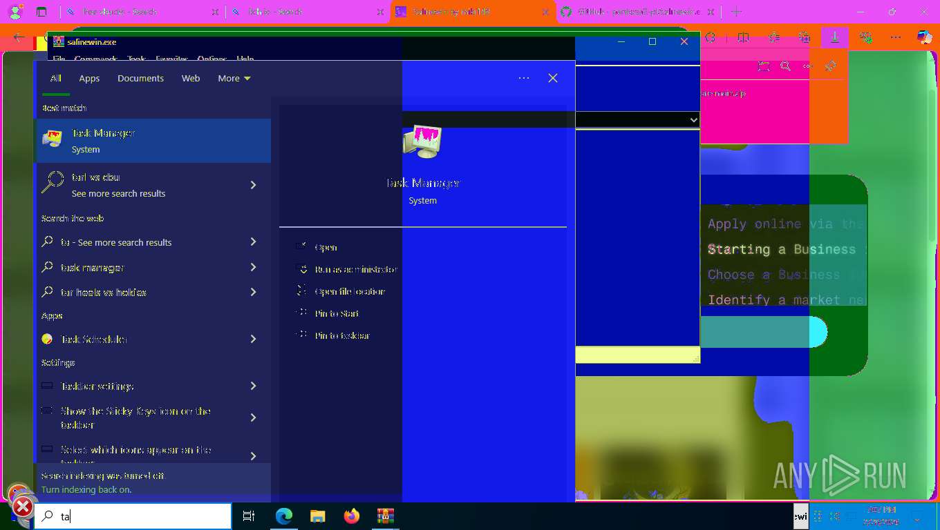Open the dropdown in the salinewin window
Viewport: 940px width, 530px height.
click(x=693, y=120)
